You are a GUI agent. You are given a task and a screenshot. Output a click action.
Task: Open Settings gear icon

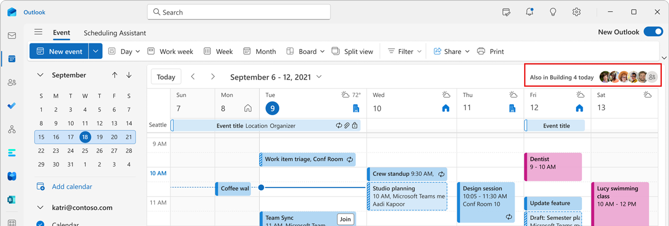[576, 12]
